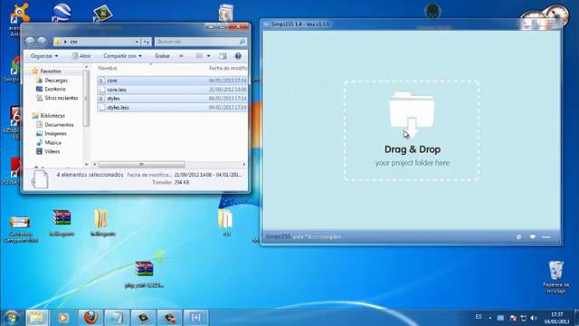The image size is (579, 326).
Task: Click the first footer icon in SimpLESS
Action: coord(518,236)
